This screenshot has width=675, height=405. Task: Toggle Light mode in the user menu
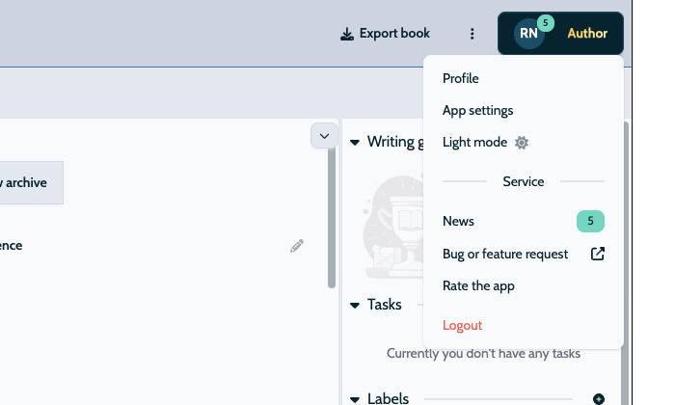pos(474,143)
